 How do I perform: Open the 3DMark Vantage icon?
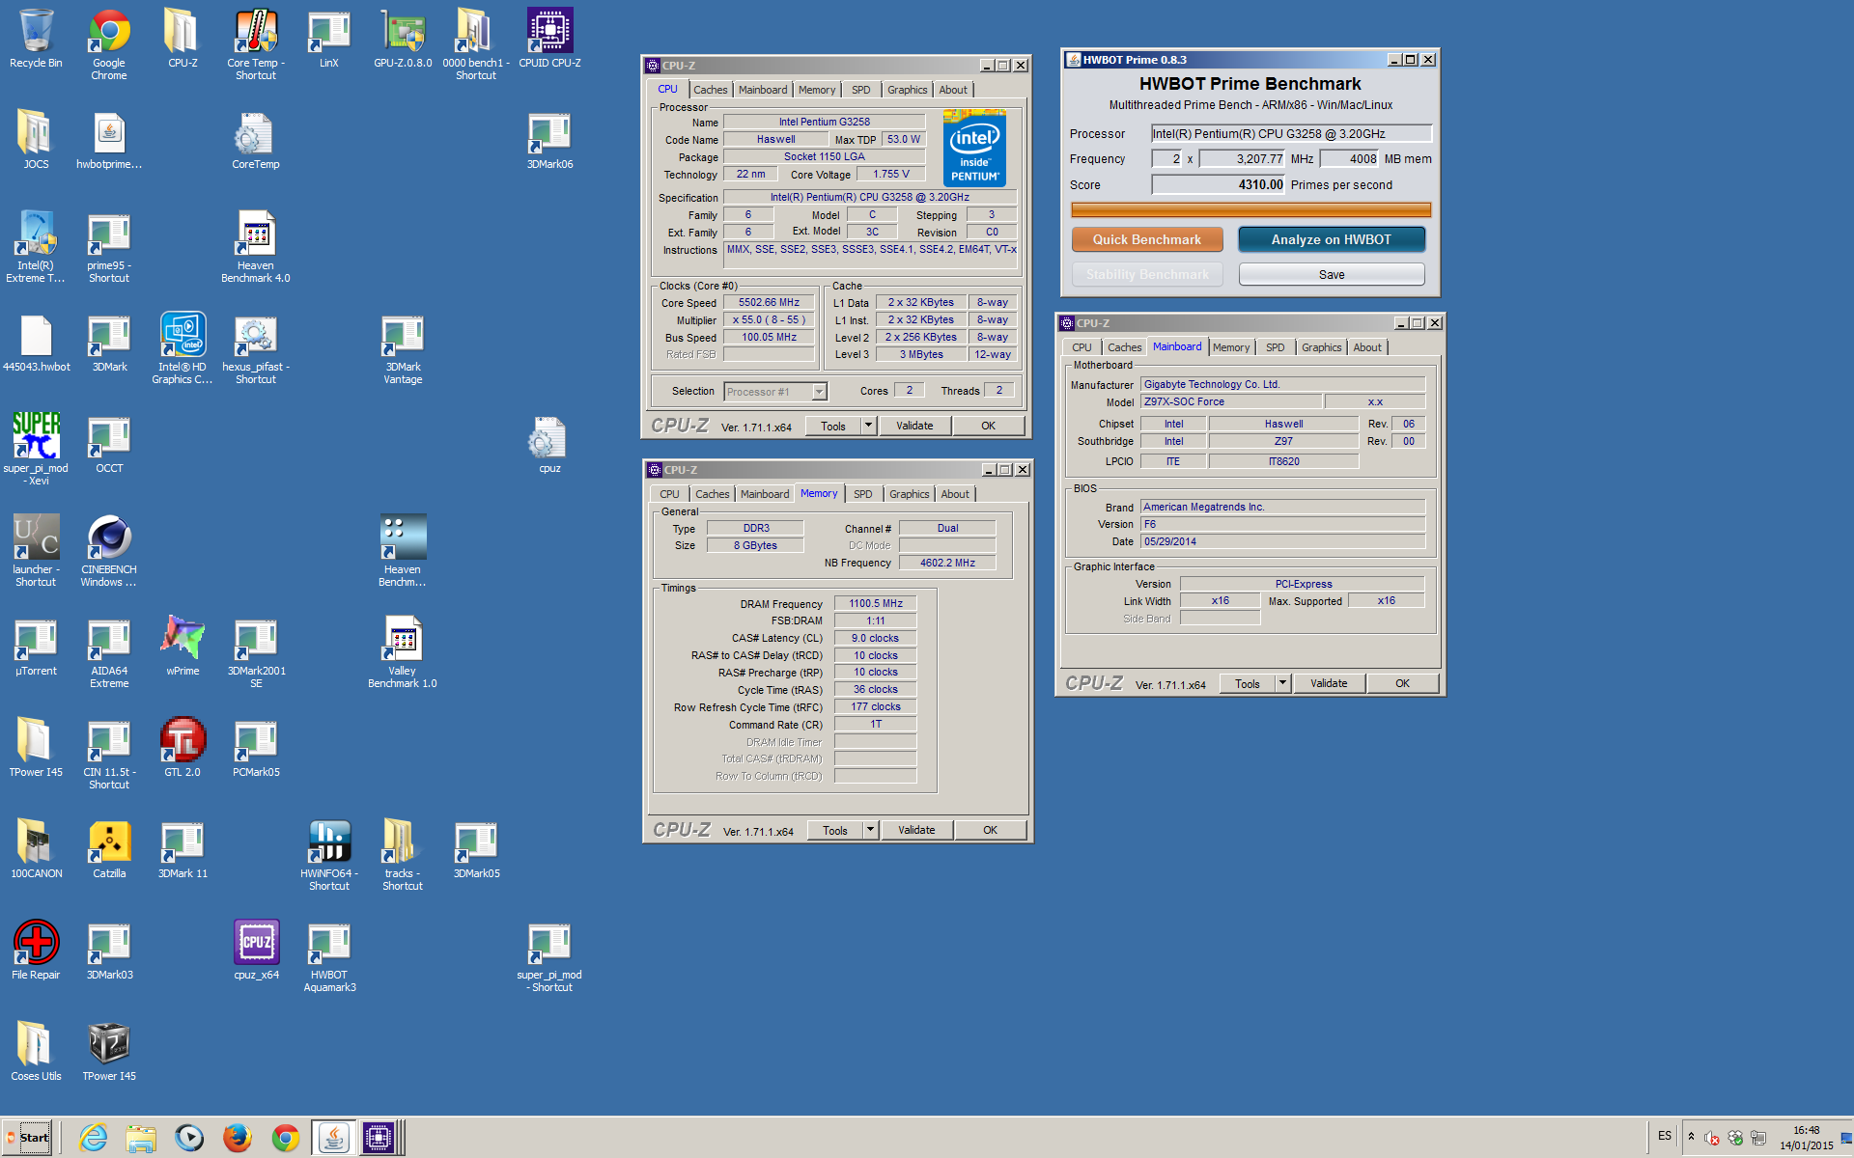coord(403,347)
